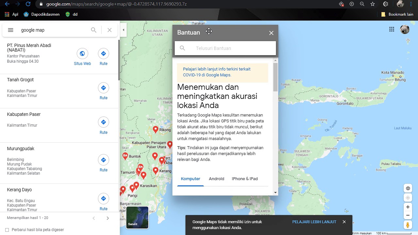Open Chrome three-dot menu

[x=411, y=4]
